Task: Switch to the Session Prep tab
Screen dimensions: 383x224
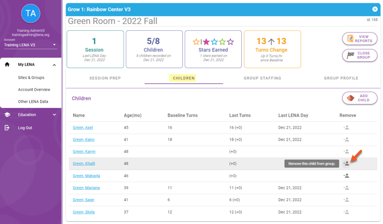Action: click(105, 78)
